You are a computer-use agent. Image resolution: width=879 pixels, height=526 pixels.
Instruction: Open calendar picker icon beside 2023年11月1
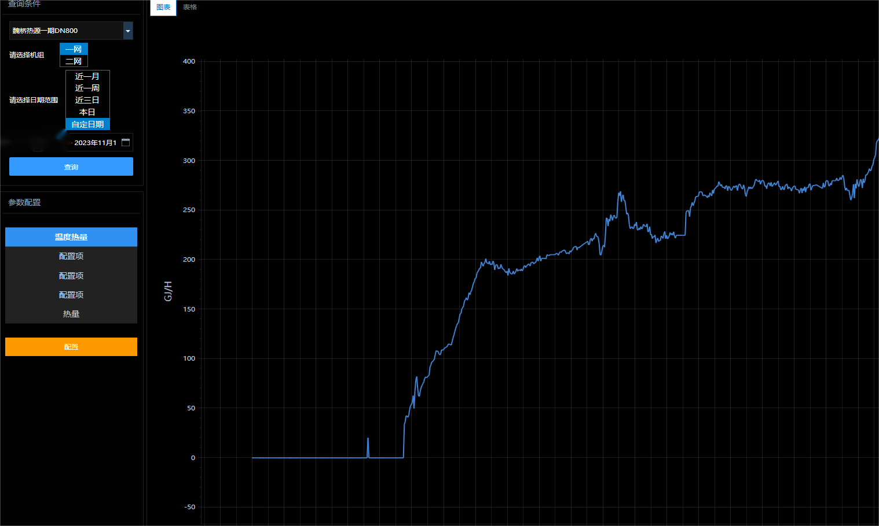coord(126,142)
